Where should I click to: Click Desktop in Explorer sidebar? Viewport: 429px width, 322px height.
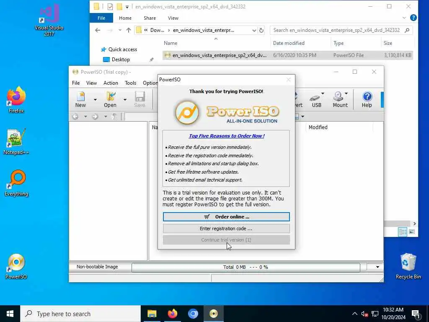point(121,60)
